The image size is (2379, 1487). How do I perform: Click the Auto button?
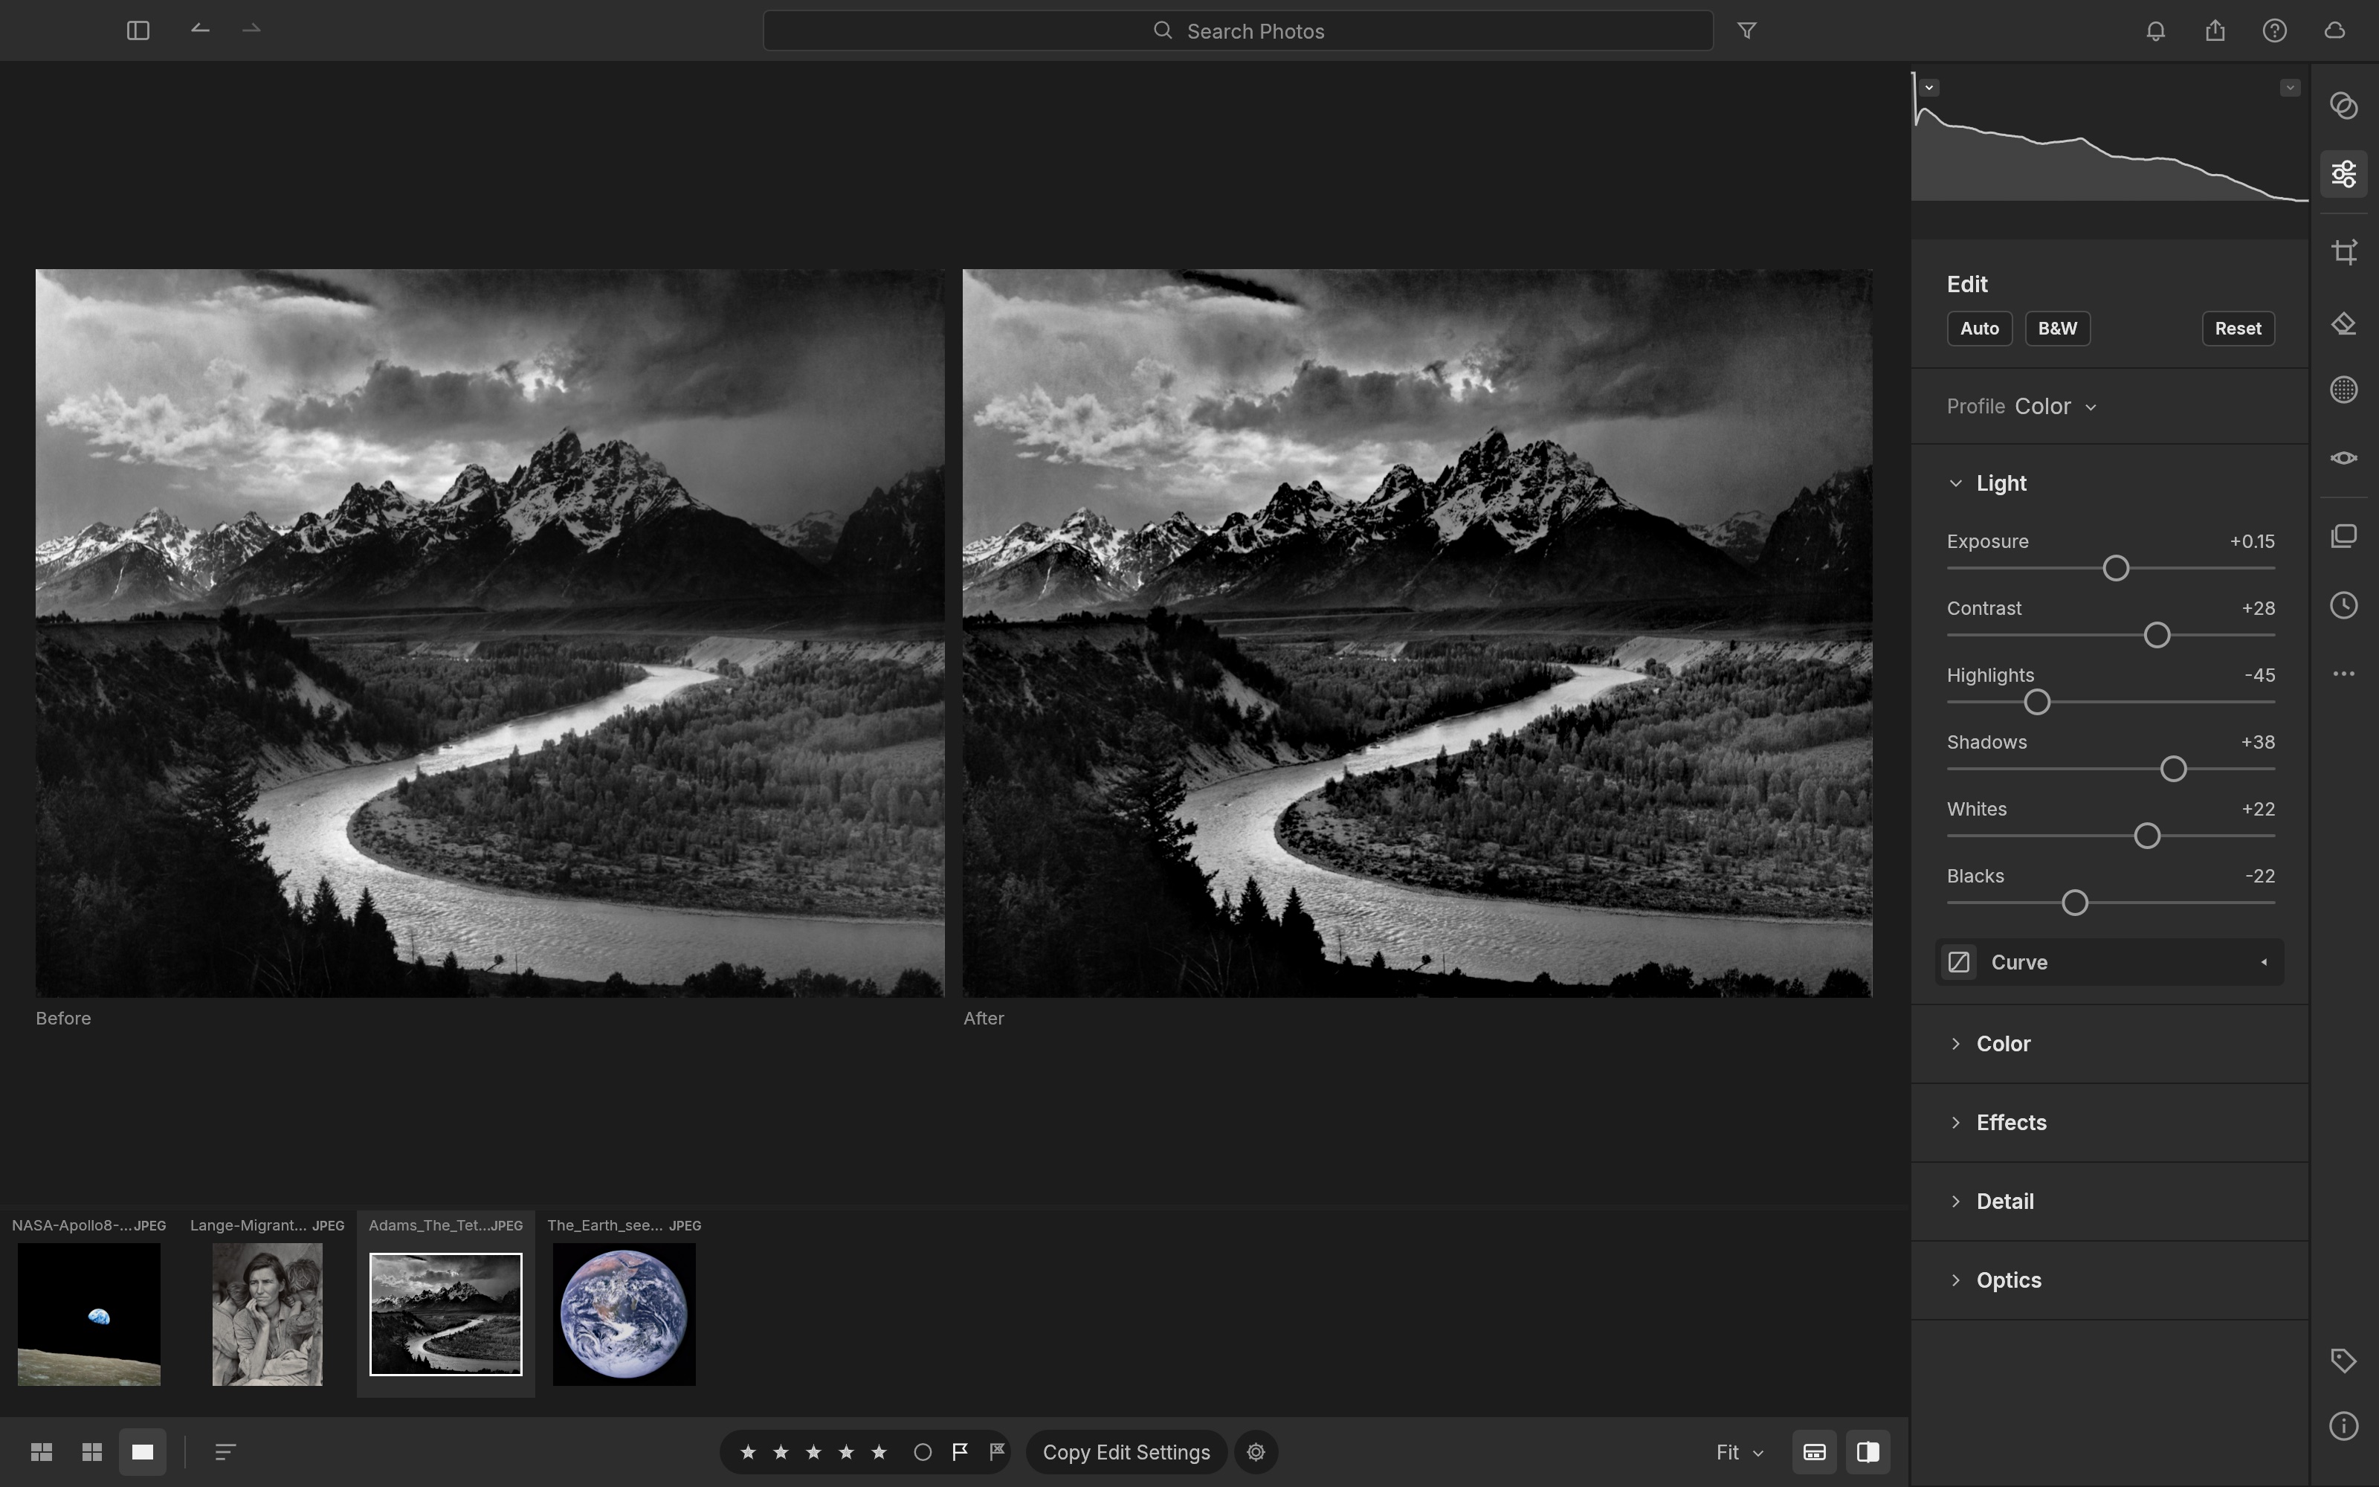1979,329
